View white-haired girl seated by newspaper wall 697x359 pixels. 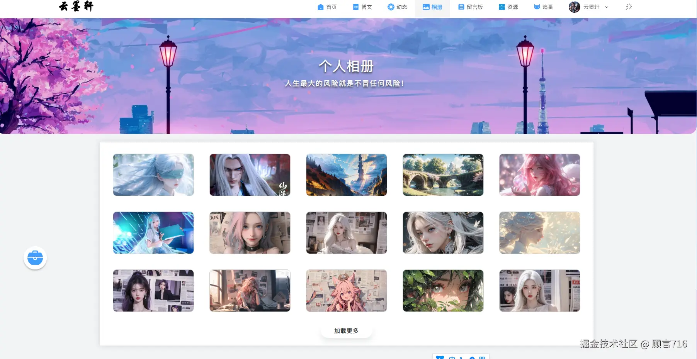click(347, 233)
